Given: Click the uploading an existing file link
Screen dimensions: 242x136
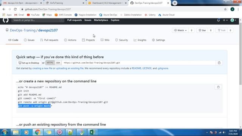Looking at the screenshot, I should click(70, 68).
